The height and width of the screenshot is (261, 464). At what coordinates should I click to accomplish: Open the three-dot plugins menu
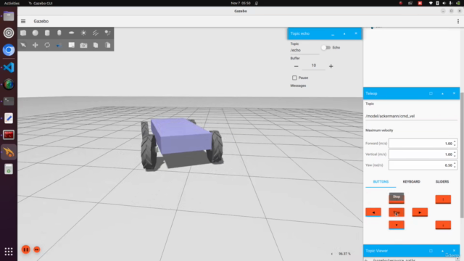pyautogui.click(x=457, y=21)
